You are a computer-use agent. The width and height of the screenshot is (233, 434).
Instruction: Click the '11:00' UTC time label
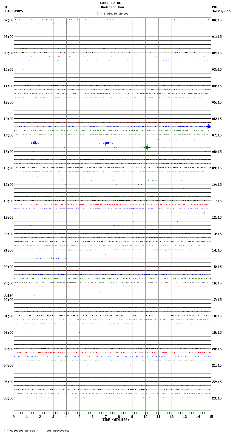click(x=8, y=86)
